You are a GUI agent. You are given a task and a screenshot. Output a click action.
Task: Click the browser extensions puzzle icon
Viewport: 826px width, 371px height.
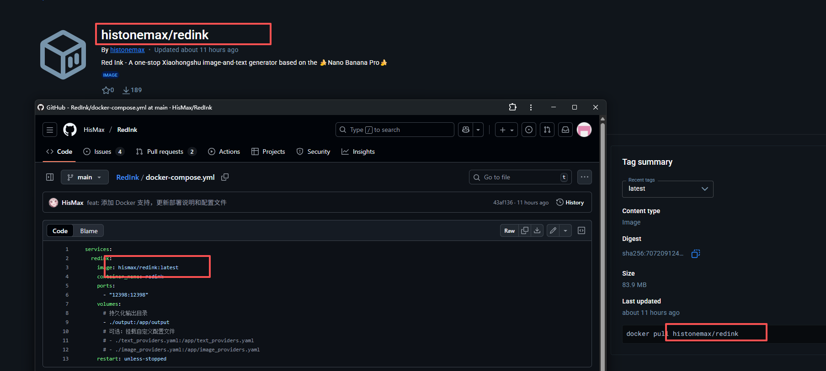513,107
